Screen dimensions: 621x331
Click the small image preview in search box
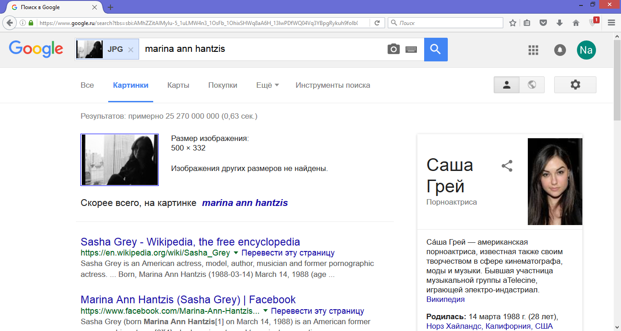point(90,49)
